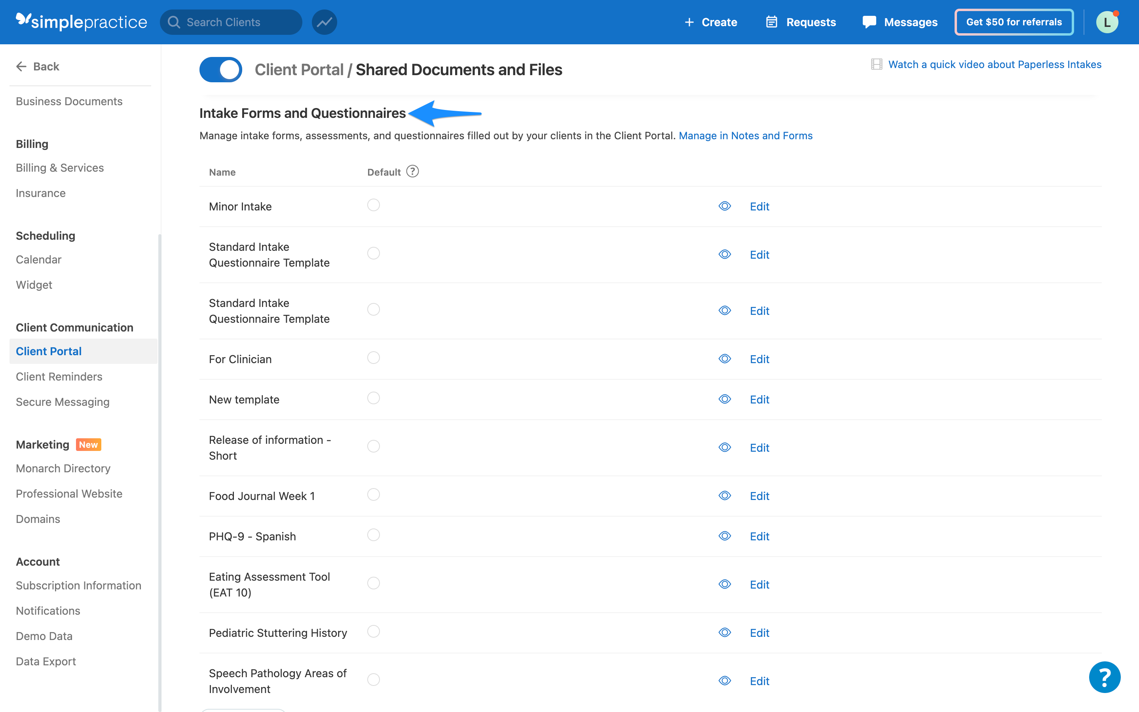Preview Release of information - Short

(725, 447)
